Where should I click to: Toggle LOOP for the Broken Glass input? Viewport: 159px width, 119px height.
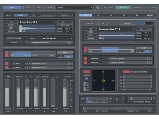(x=11, y=28)
